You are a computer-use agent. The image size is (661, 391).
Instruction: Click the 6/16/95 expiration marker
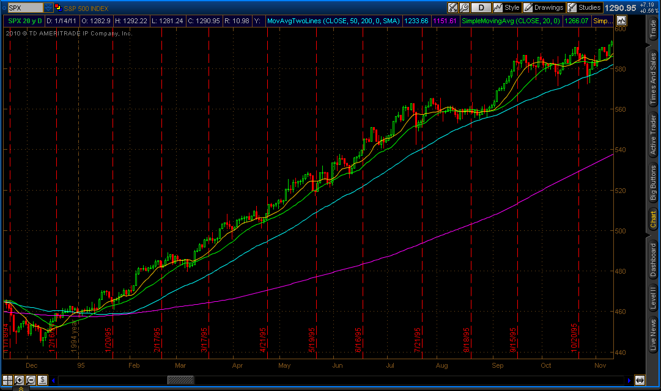pyautogui.click(x=359, y=340)
